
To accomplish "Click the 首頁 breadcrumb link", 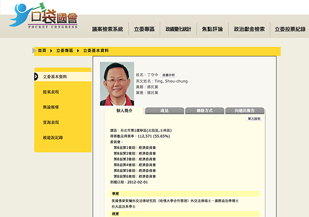I will [42, 51].
